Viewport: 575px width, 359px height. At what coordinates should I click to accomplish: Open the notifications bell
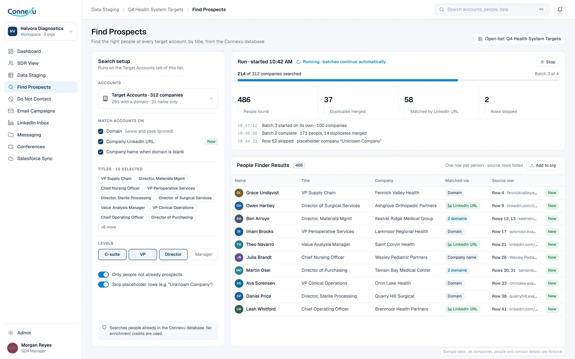click(x=560, y=10)
